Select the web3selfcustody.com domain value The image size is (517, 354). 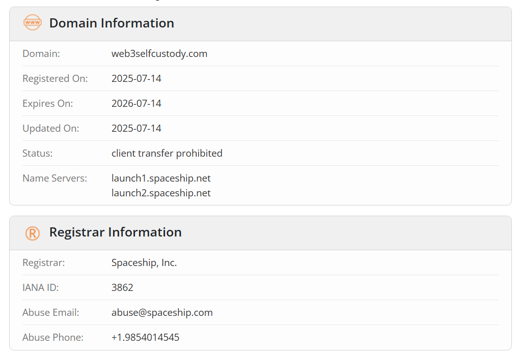159,54
